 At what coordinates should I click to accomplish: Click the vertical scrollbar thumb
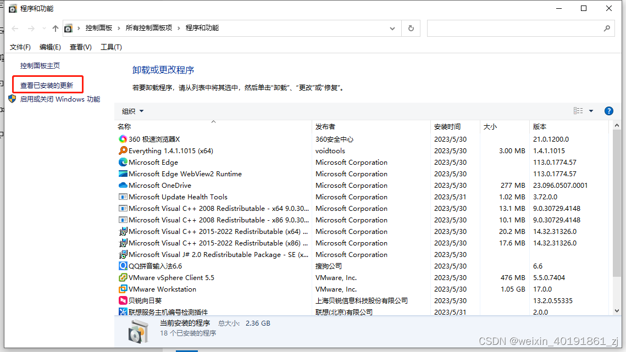(x=617, y=202)
